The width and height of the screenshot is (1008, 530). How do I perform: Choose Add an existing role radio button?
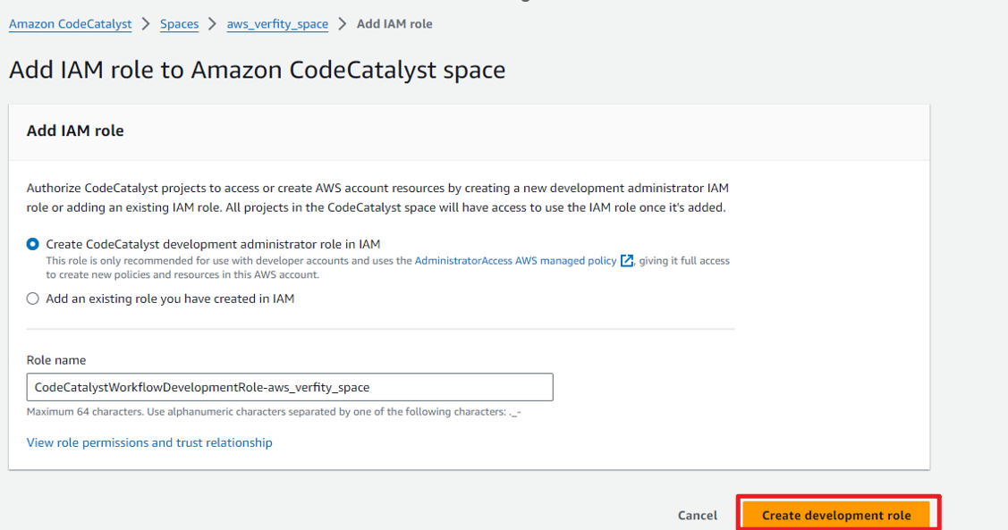(x=33, y=299)
